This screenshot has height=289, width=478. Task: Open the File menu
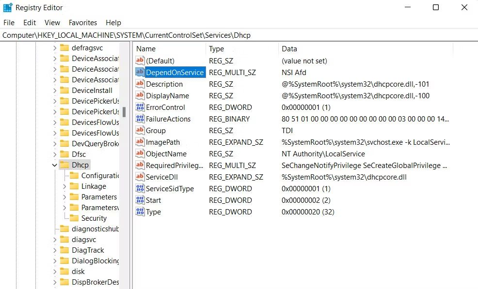tap(9, 23)
